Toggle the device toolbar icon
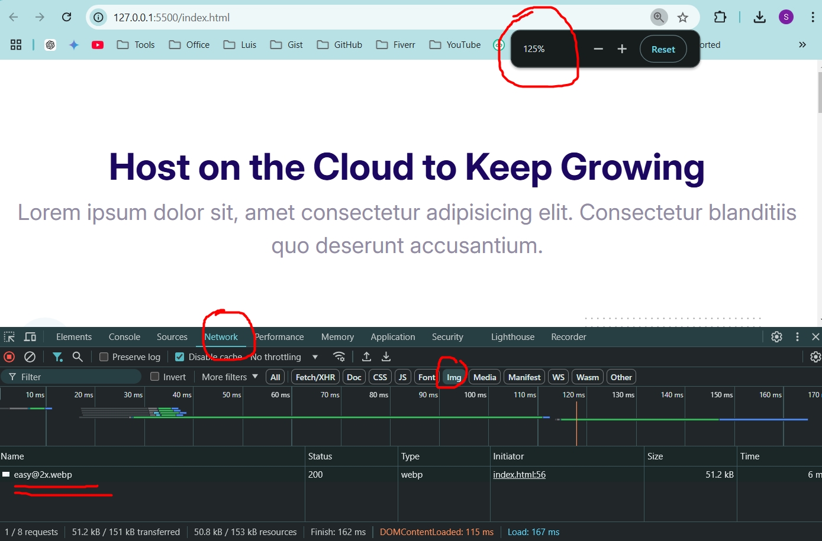This screenshot has width=822, height=541. [x=30, y=337]
